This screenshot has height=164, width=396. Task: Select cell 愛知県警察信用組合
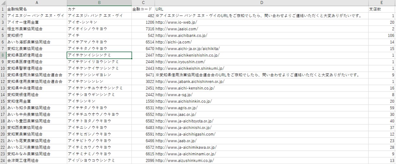[x=37, y=68]
